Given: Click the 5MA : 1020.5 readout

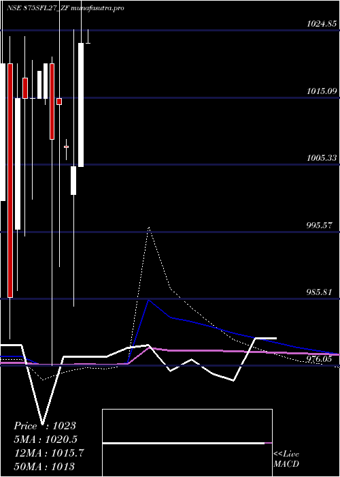Looking at the screenshot, I should (46, 440).
